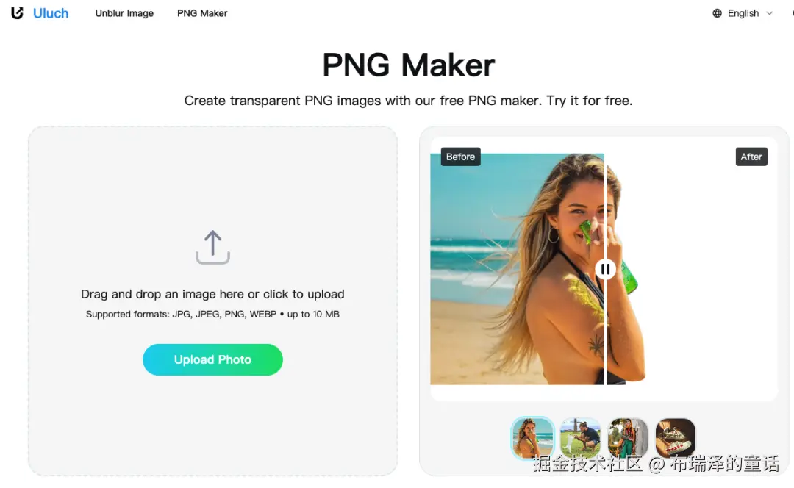Image resolution: width=794 pixels, height=488 pixels.
Task: Click the After label badge
Action: point(751,157)
